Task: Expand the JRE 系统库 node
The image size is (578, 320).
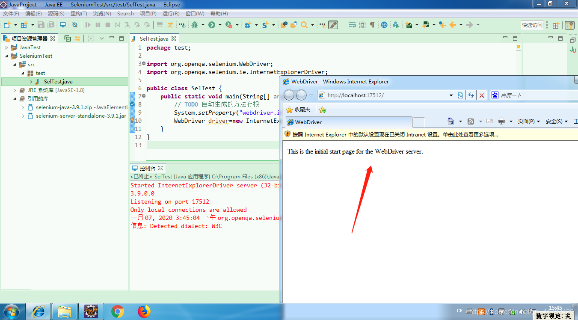Action: 15,90
